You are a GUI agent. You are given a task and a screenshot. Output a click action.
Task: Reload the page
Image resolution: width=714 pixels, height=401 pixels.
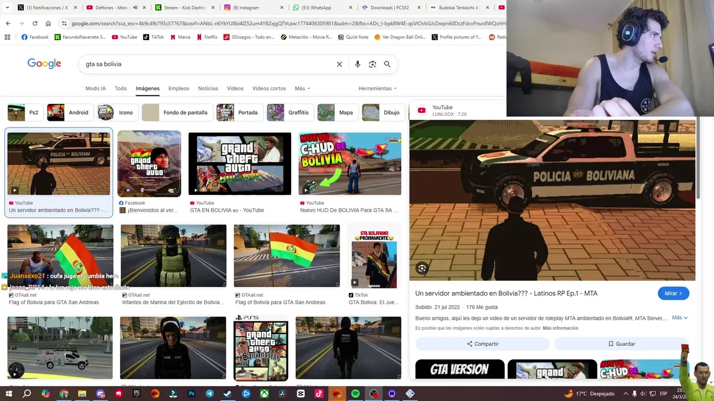[x=35, y=23]
